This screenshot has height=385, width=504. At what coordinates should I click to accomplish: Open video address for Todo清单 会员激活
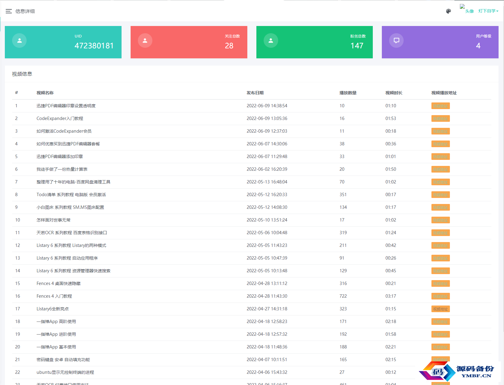click(x=441, y=195)
